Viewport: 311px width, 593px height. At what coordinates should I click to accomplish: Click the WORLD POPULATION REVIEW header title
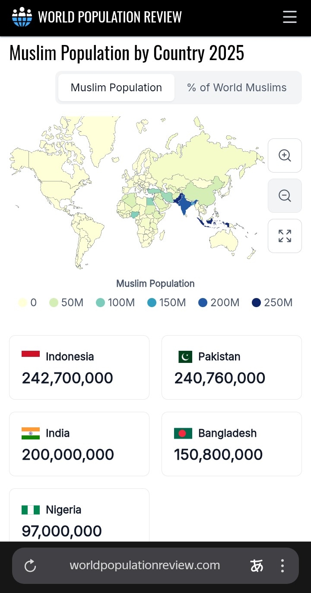pyautogui.click(x=110, y=17)
